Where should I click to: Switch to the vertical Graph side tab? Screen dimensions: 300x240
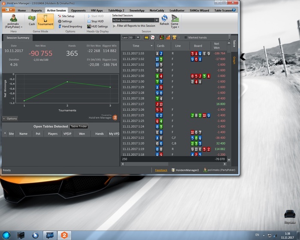pyautogui.click(x=234, y=60)
